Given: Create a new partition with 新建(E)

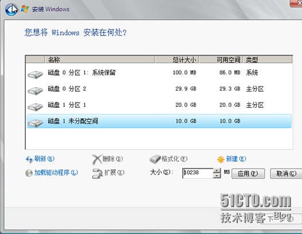Looking at the screenshot, I should (x=236, y=159).
